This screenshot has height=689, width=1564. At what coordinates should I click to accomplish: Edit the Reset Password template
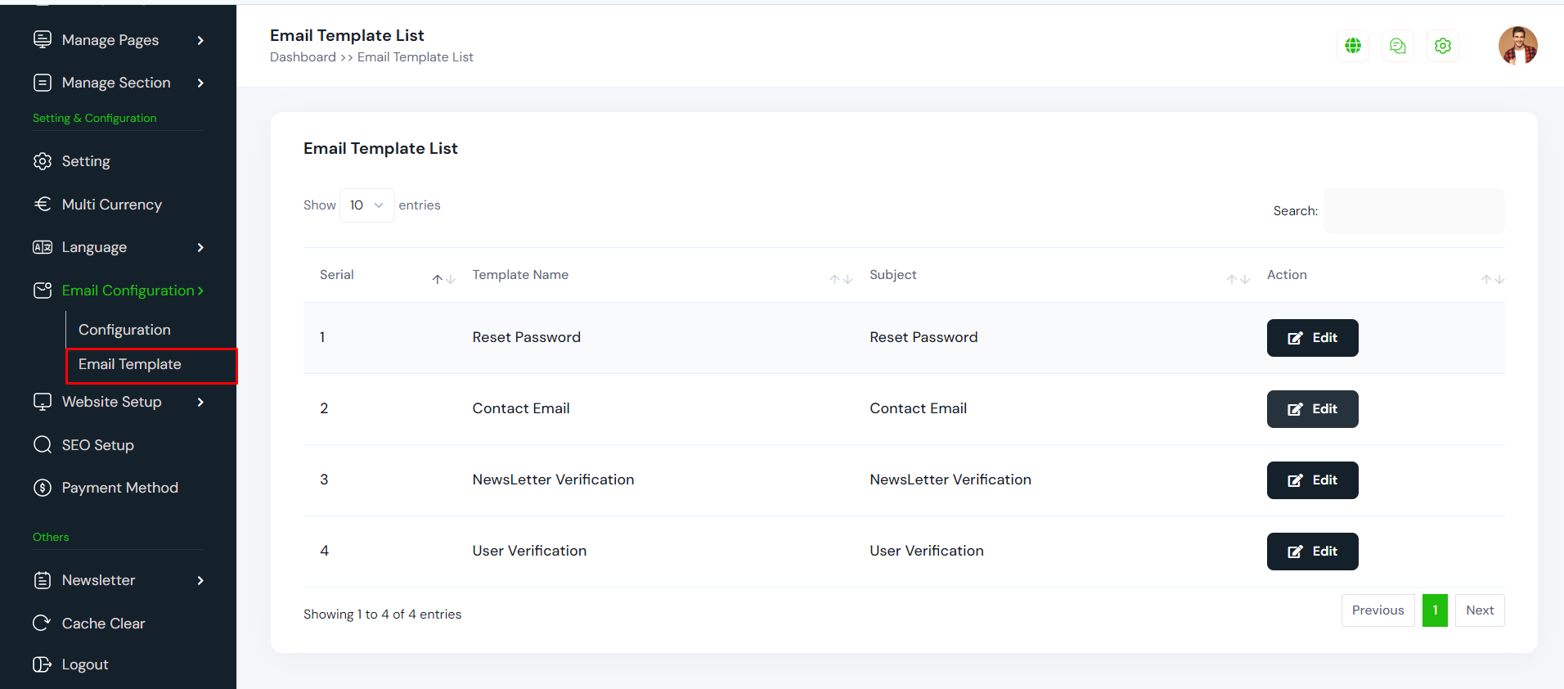[1312, 338]
